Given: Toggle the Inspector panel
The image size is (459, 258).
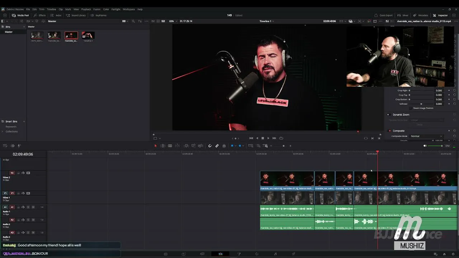Looking at the screenshot, I should (440, 15).
